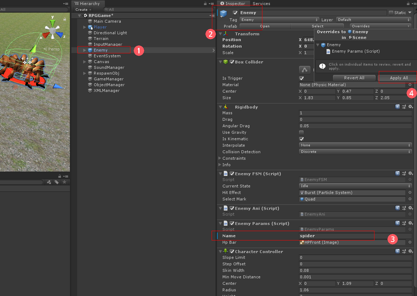Toggle the Static checkbox
The image size is (417, 296).
pos(391,13)
